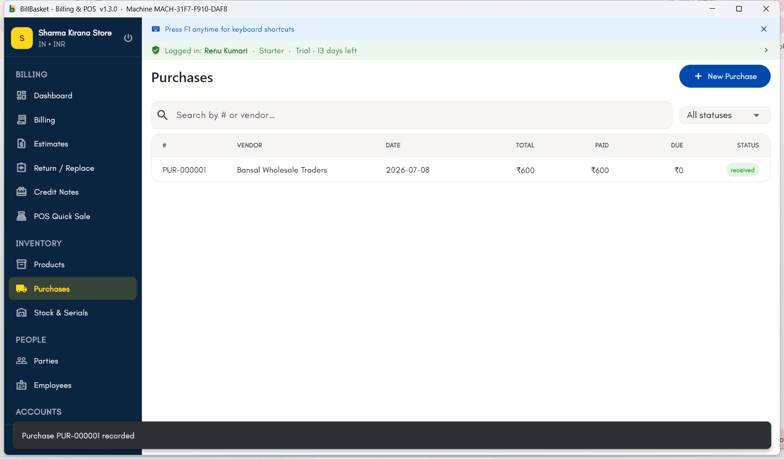784x459 pixels.
Task: Click the Estimates document icon
Action: point(22,144)
